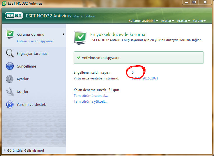Open the Güncelleme section
Screen dimensions: 214x156
[x=26, y=66]
